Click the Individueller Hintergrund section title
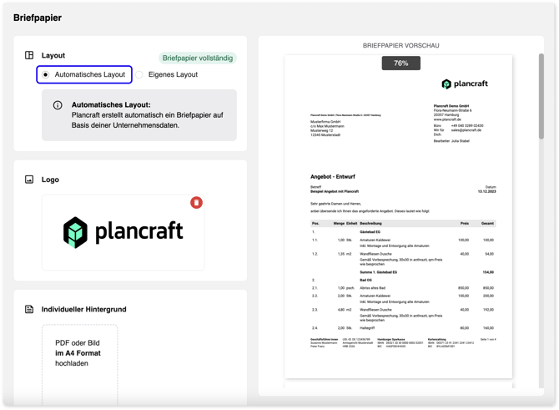 click(x=83, y=309)
